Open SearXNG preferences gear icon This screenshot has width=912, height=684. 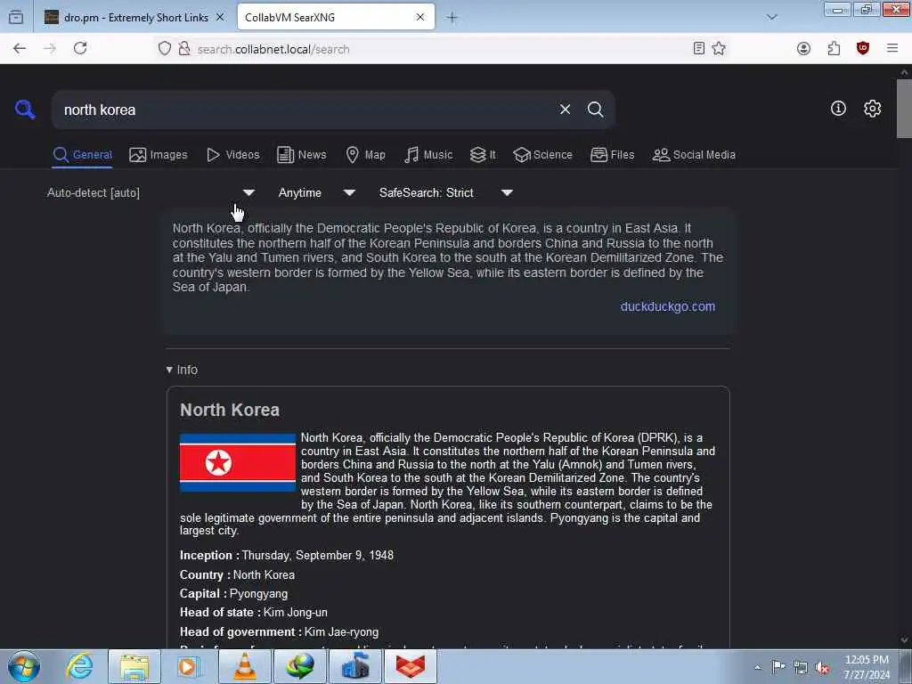(x=873, y=108)
